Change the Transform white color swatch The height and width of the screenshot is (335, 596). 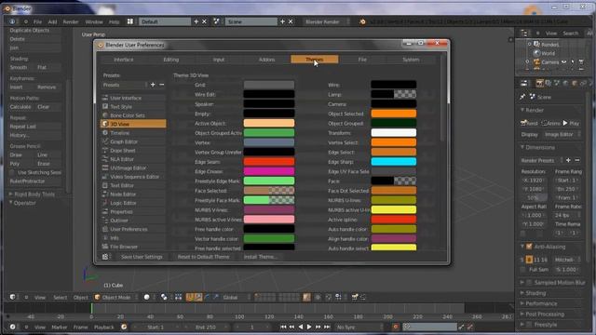393,133
